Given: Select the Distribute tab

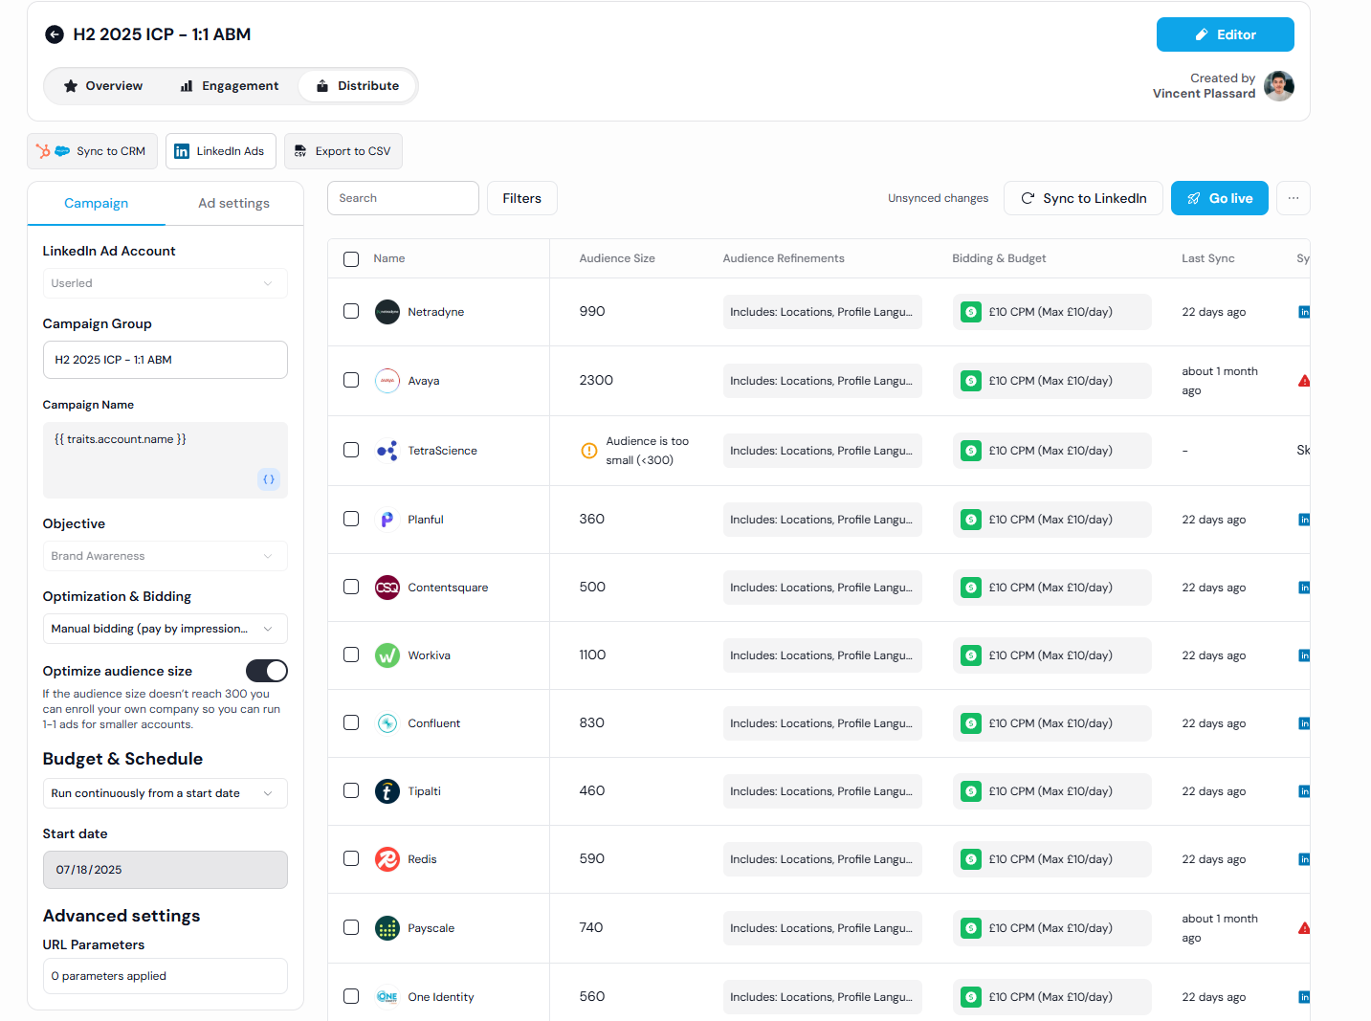Looking at the screenshot, I should click(x=358, y=86).
